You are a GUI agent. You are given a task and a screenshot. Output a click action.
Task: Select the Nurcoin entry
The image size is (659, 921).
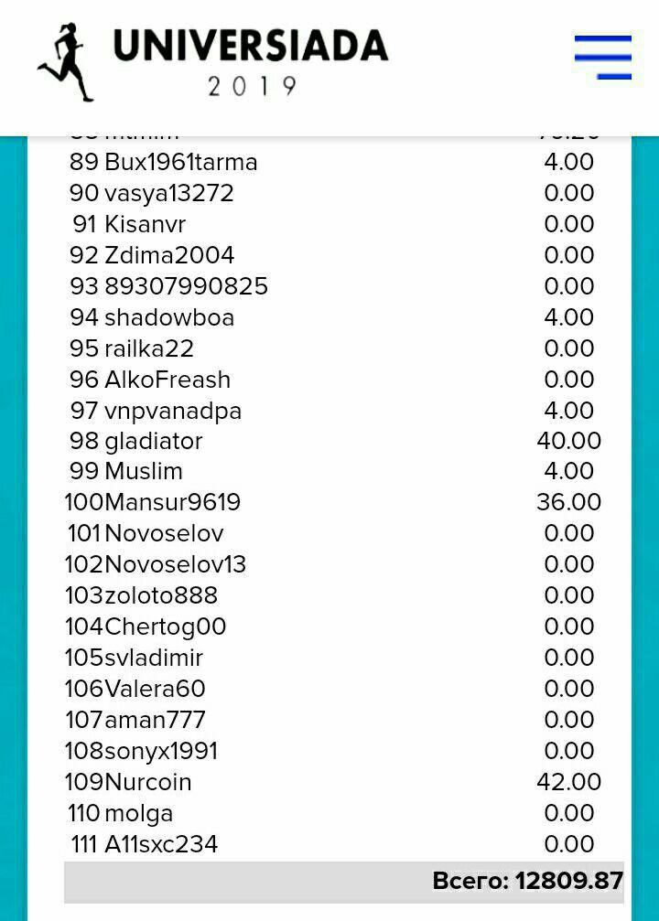point(148,783)
